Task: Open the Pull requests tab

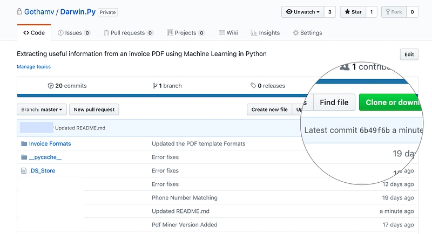Action: coord(128,33)
